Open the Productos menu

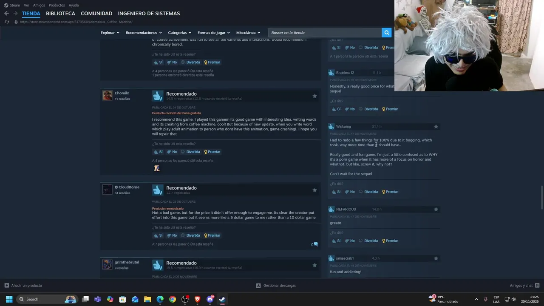57,5
